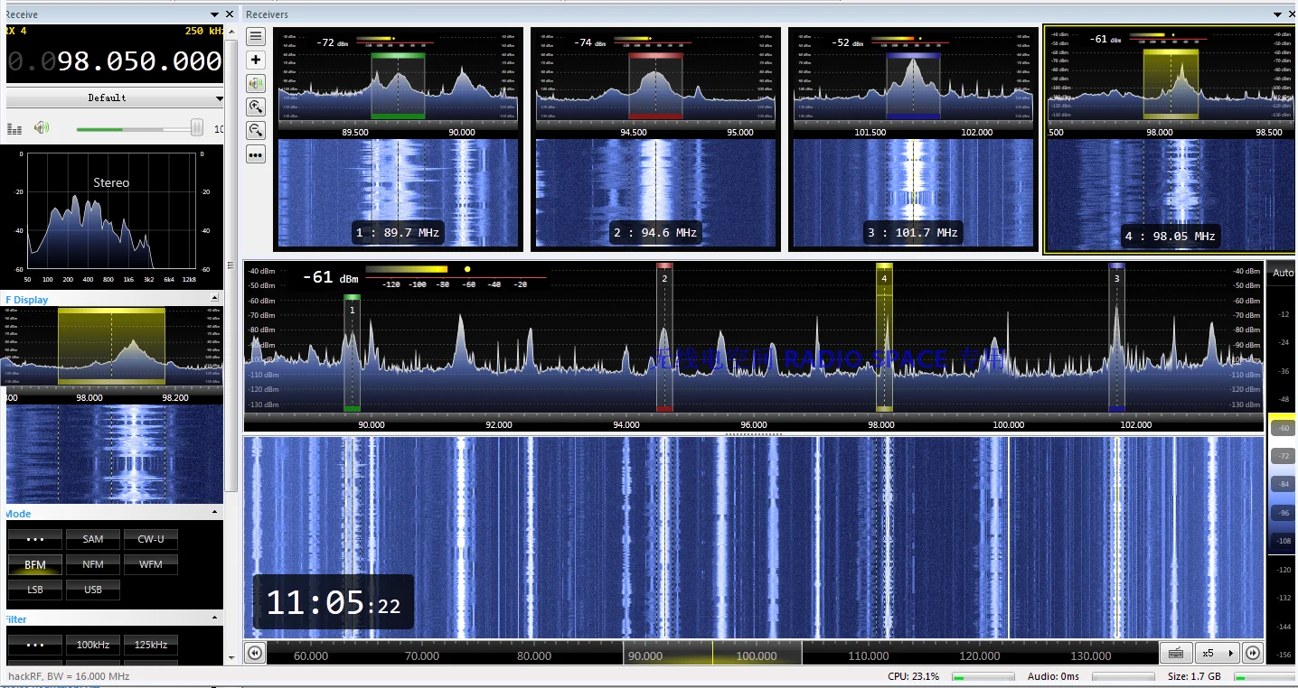Open more options ellipsis in Receivers toolbar
Image resolution: width=1298 pixels, height=688 pixels.
click(256, 154)
